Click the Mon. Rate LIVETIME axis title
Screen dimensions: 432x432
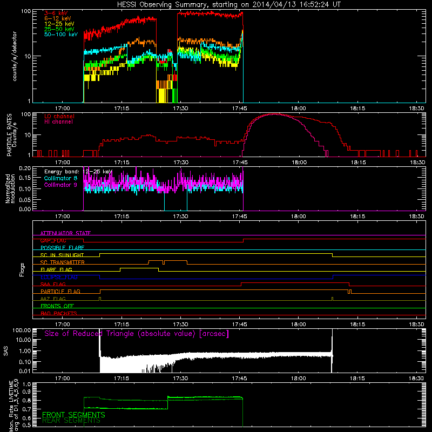tap(14, 406)
